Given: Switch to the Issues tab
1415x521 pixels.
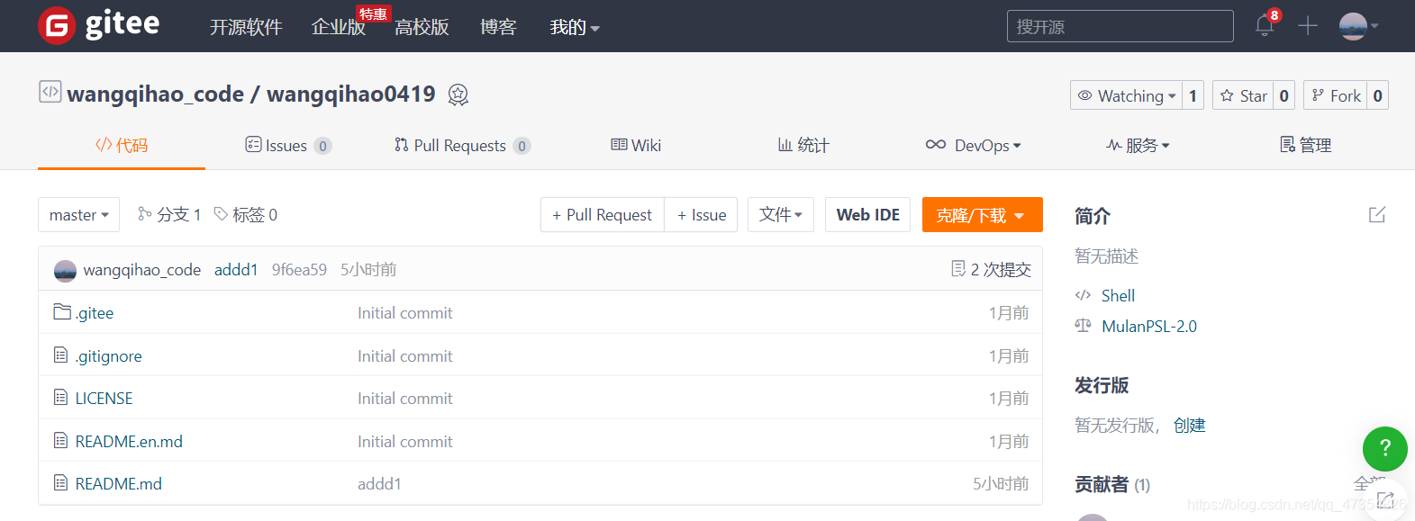Looking at the screenshot, I should point(288,145).
